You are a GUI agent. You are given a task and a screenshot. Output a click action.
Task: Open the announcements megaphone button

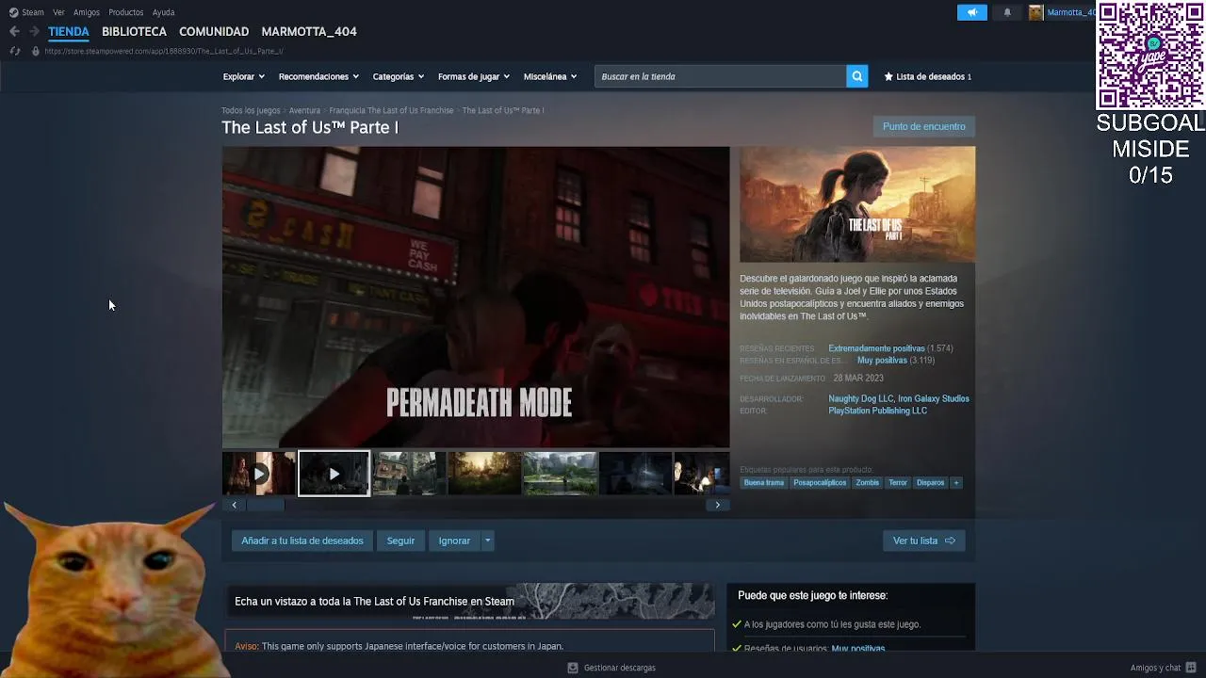(x=972, y=12)
